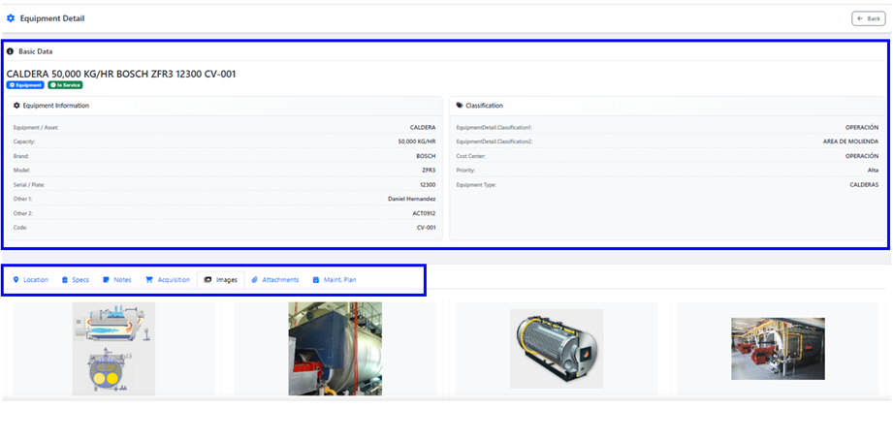The image size is (893, 440).
Task: Click the Equipment / Asset value CALDERA
Action: 423,128
